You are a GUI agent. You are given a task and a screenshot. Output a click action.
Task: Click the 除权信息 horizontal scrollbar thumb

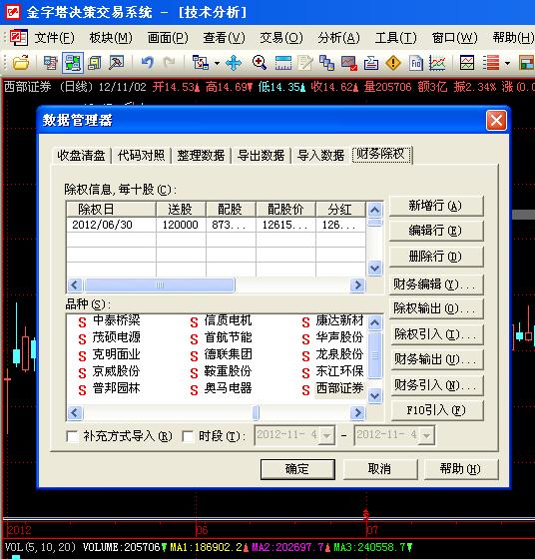pyautogui.click(x=160, y=284)
